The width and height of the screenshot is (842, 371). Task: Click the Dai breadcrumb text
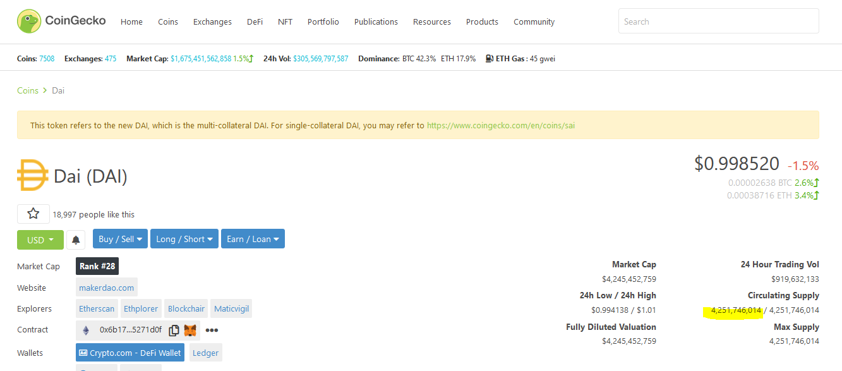[58, 90]
